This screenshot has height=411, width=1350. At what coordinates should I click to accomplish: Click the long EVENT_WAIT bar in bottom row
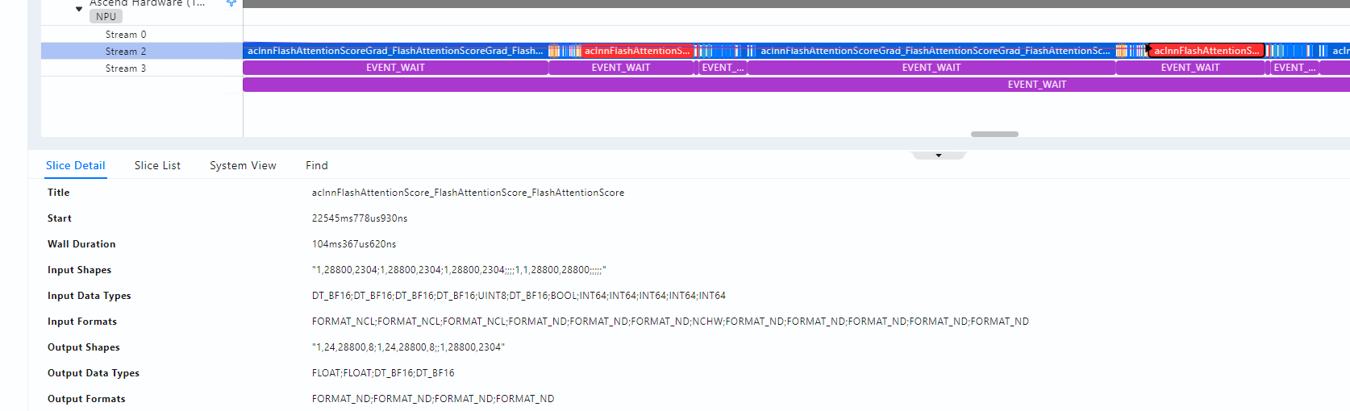796,85
